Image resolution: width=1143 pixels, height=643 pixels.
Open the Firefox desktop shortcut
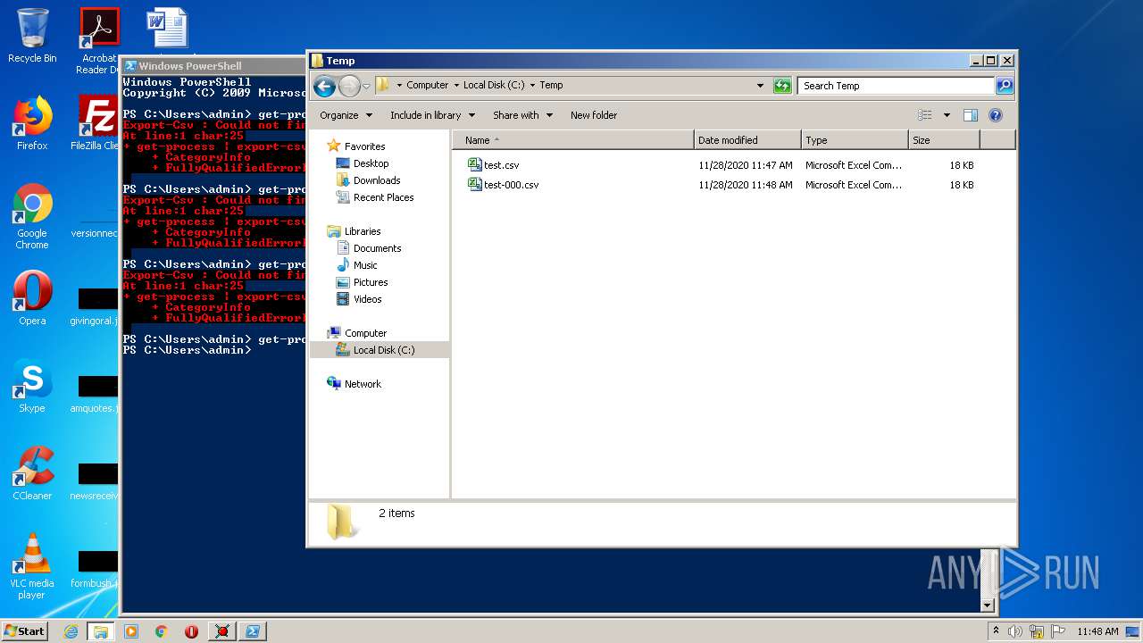(32, 123)
